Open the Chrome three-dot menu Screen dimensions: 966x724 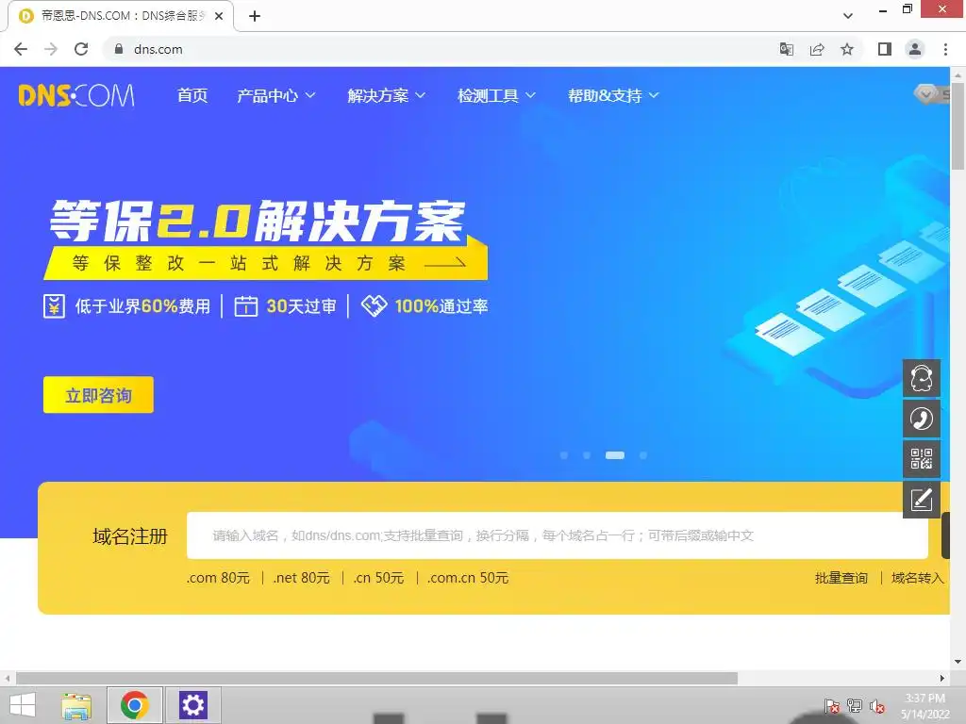tap(945, 49)
